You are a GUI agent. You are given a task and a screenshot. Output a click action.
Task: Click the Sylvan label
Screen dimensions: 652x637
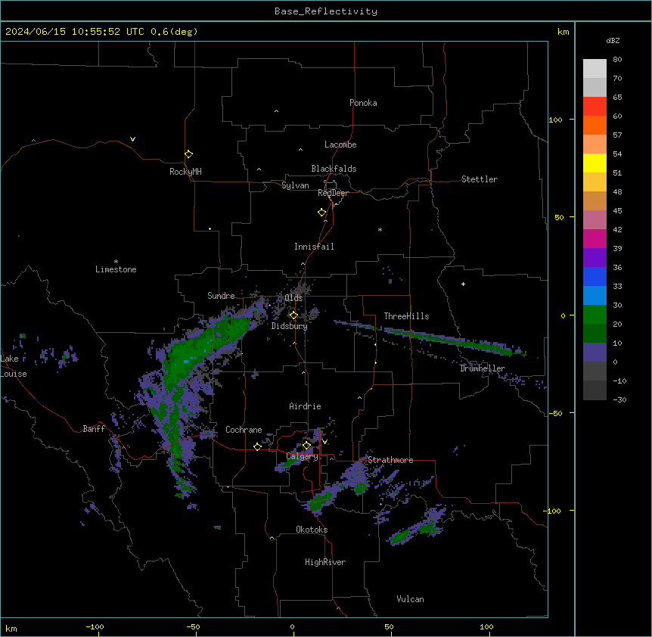tap(295, 185)
